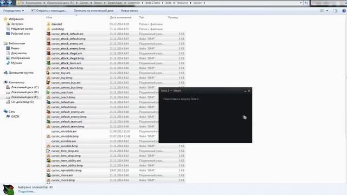347x195 pixels.
Task: Click the cursor_attack_illegal.ani file icon
Action: (48, 53)
